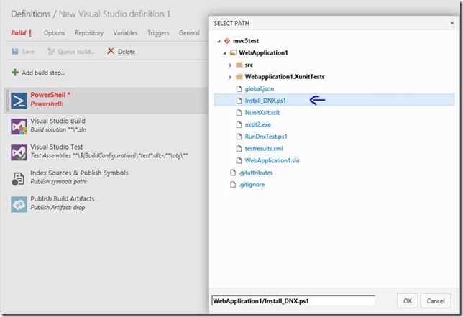Click the green plus Add build step icon
463x317 pixels.
coord(15,73)
